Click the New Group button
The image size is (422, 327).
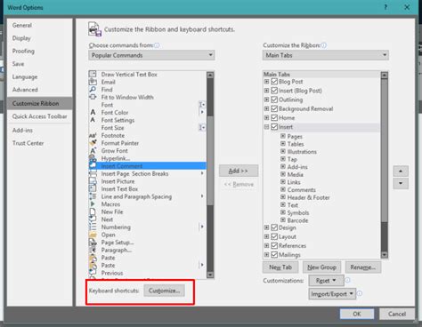click(x=321, y=267)
